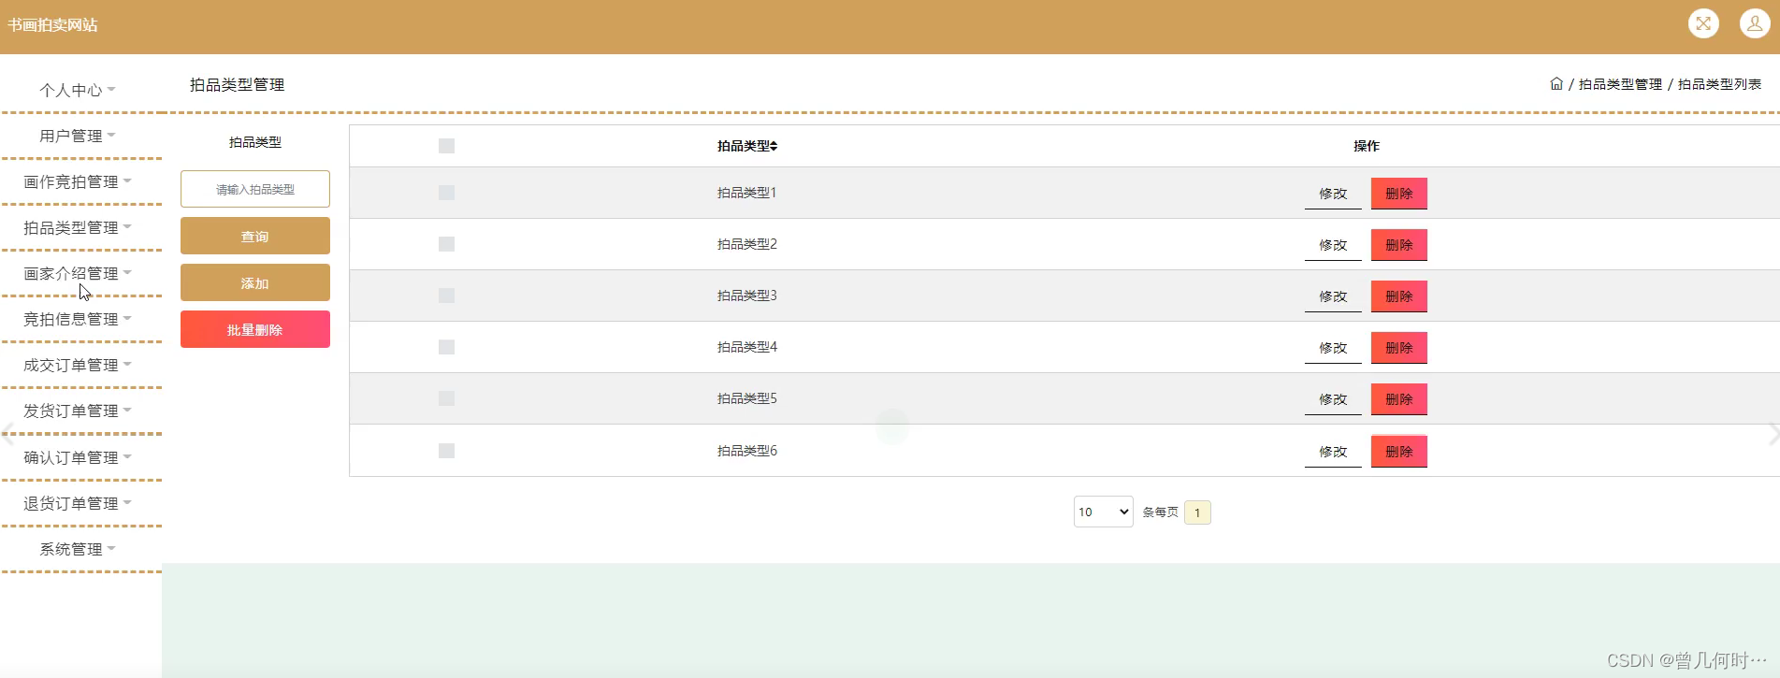Open the 系统管理 menu item
1780x678 pixels.
click(78, 549)
